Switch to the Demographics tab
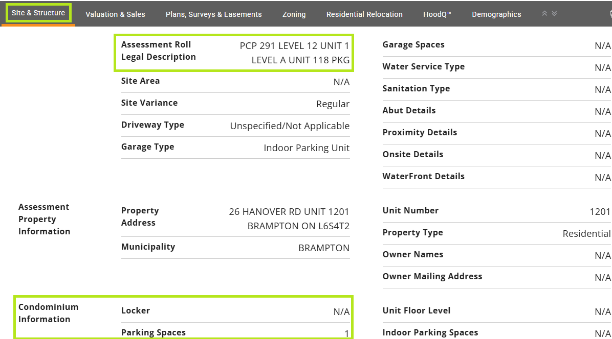612x339 pixels. pos(496,14)
